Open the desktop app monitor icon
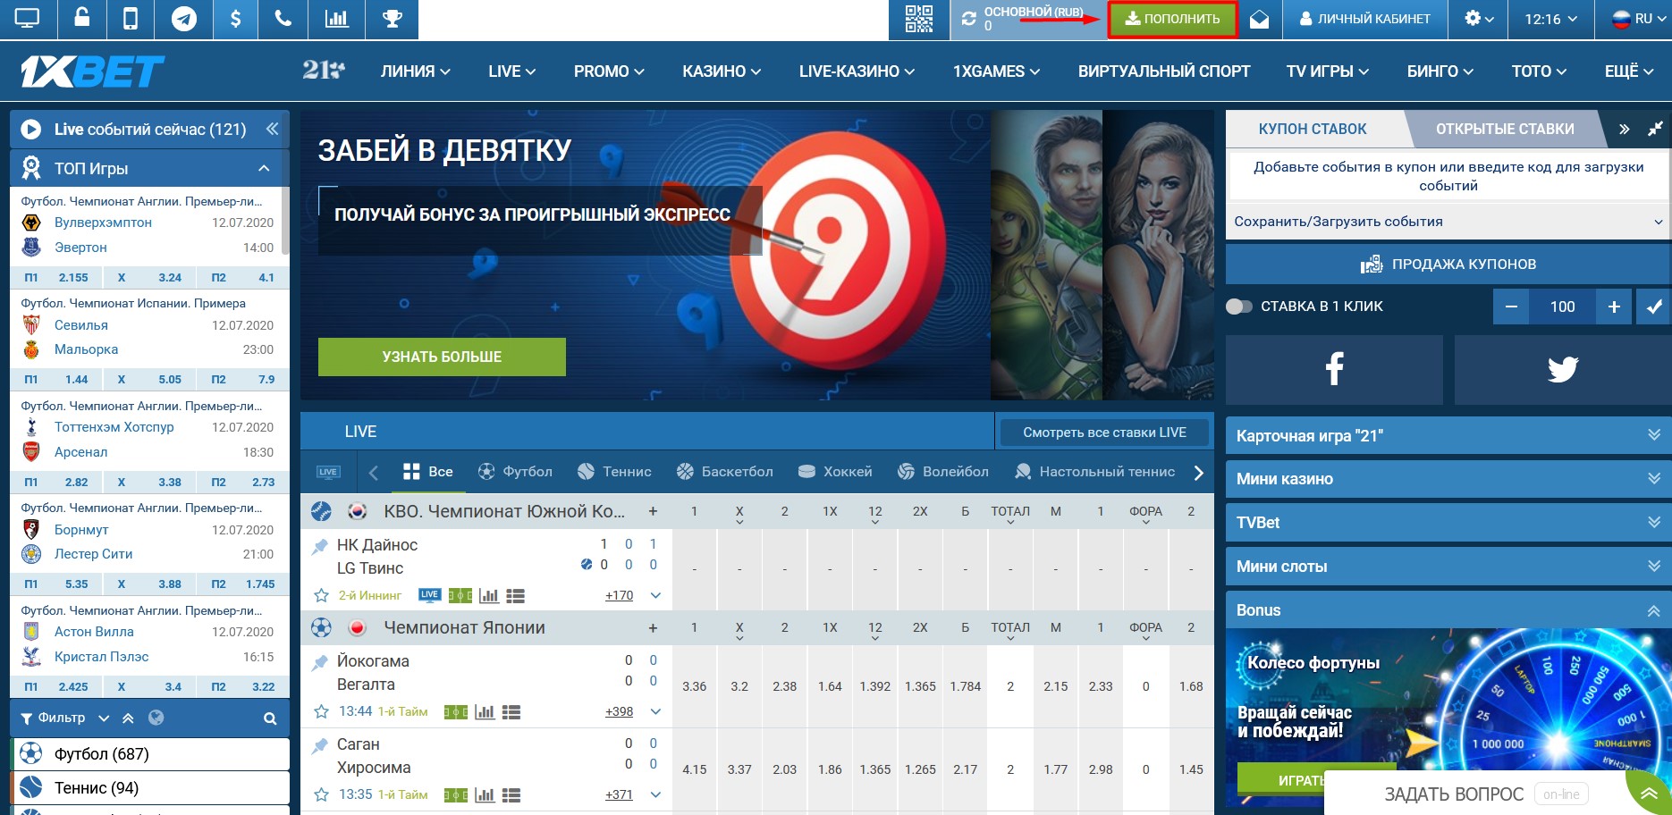Screen dimensions: 1672x815 (28, 19)
